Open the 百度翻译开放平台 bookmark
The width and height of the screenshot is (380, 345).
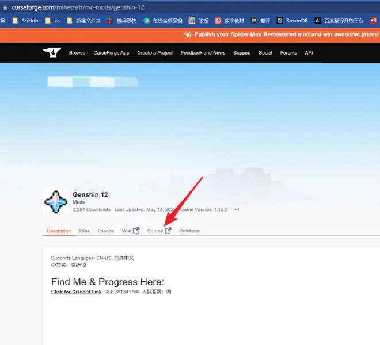pos(339,21)
